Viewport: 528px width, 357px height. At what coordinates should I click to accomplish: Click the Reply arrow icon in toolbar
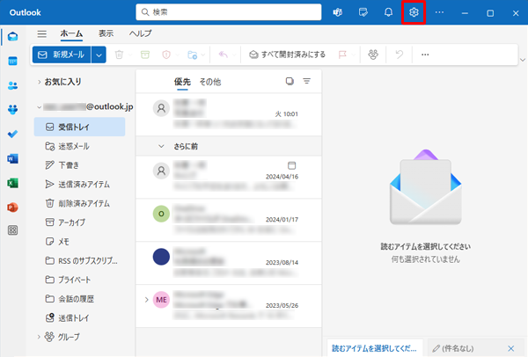tap(224, 55)
